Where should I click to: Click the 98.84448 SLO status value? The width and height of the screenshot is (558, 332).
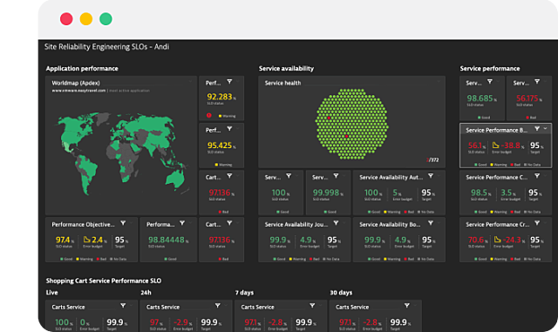pos(167,240)
